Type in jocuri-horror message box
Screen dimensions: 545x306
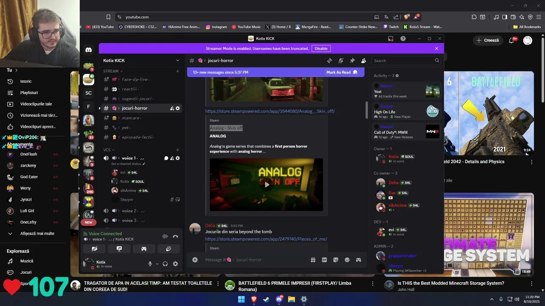(255, 260)
